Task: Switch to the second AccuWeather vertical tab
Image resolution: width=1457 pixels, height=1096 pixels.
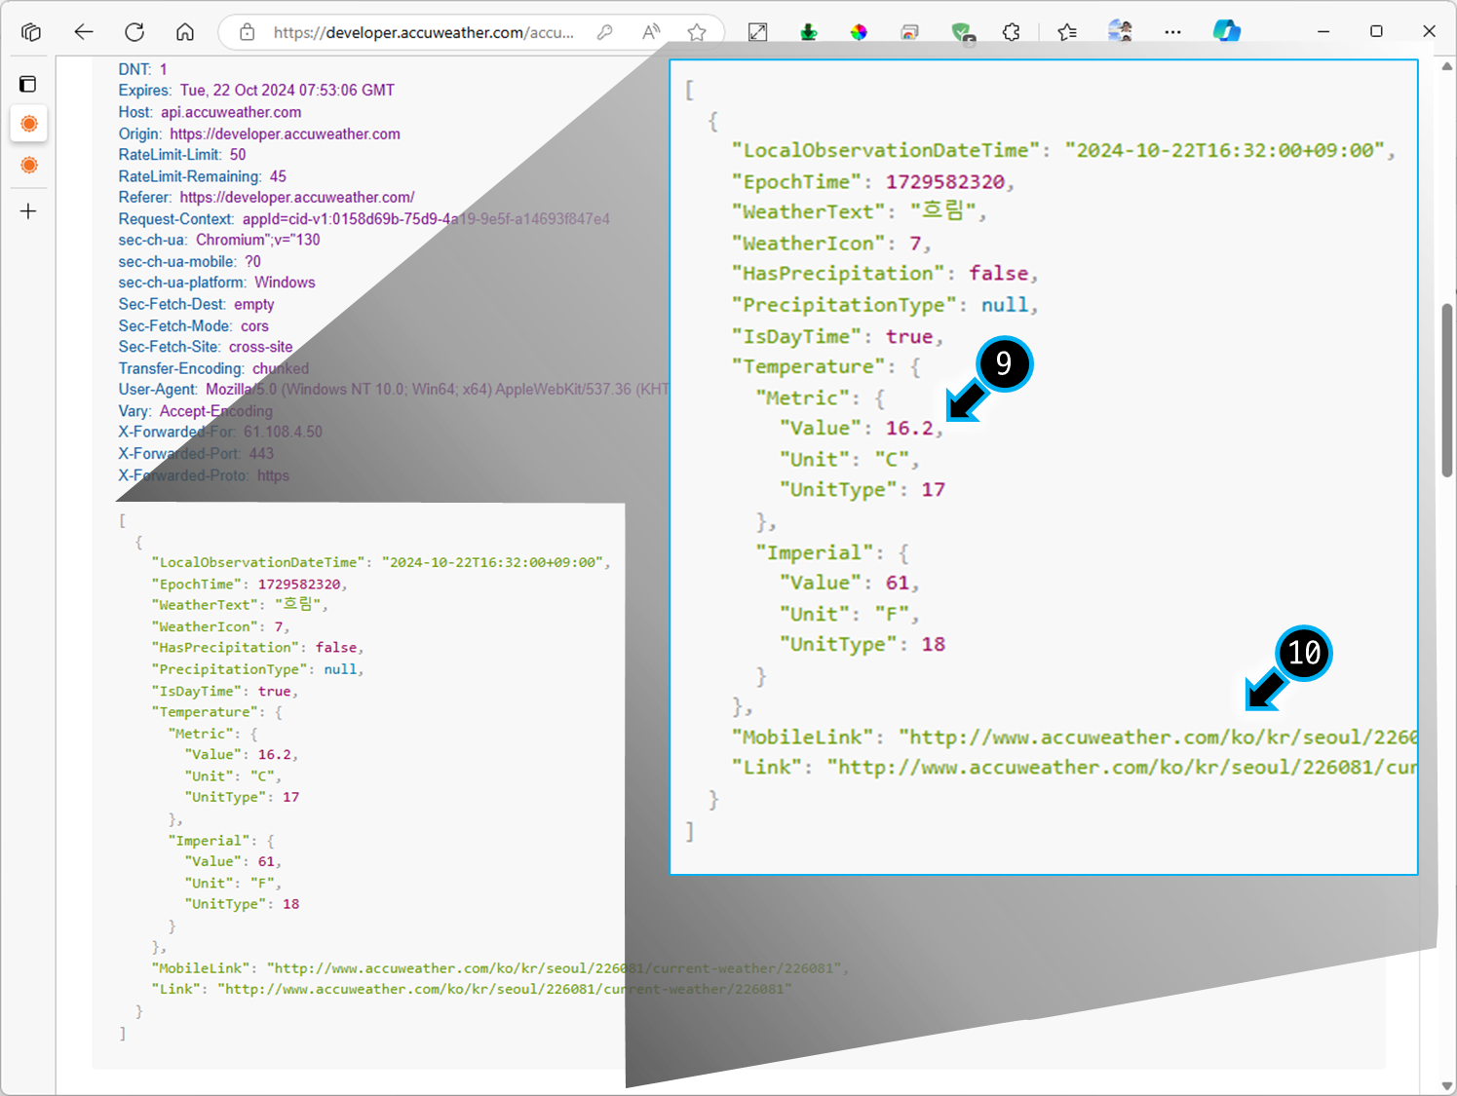Action: click(x=29, y=165)
